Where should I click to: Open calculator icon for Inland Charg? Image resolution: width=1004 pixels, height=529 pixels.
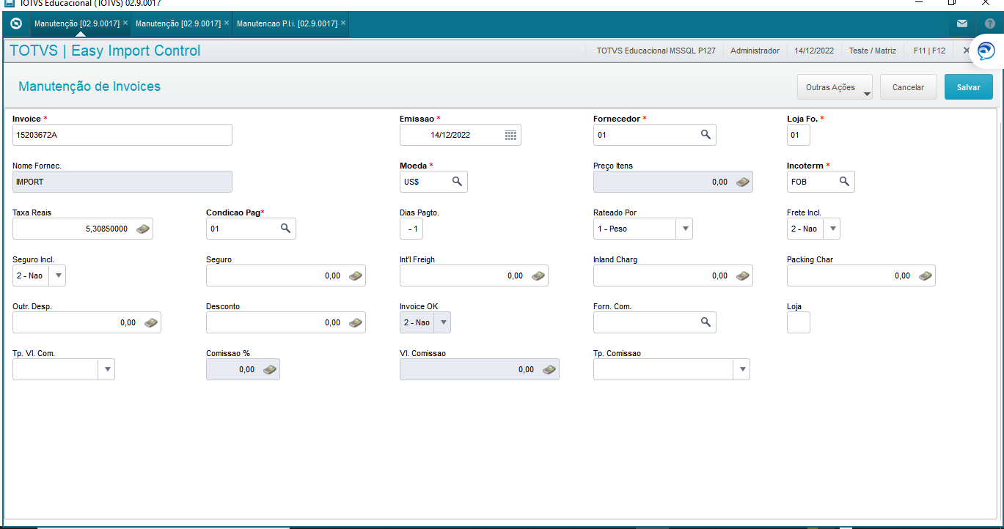pyautogui.click(x=743, y=275)
